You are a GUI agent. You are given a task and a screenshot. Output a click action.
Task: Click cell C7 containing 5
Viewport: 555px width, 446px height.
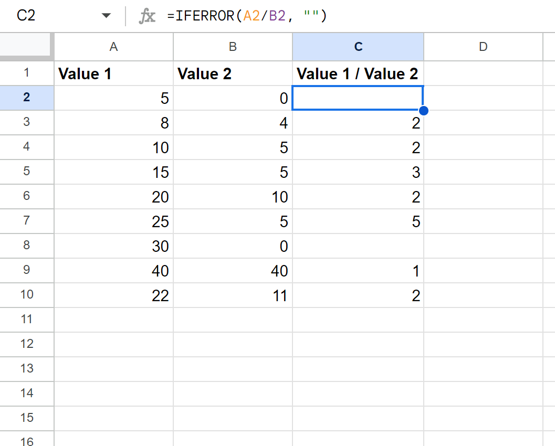click(x=358, y=221)
